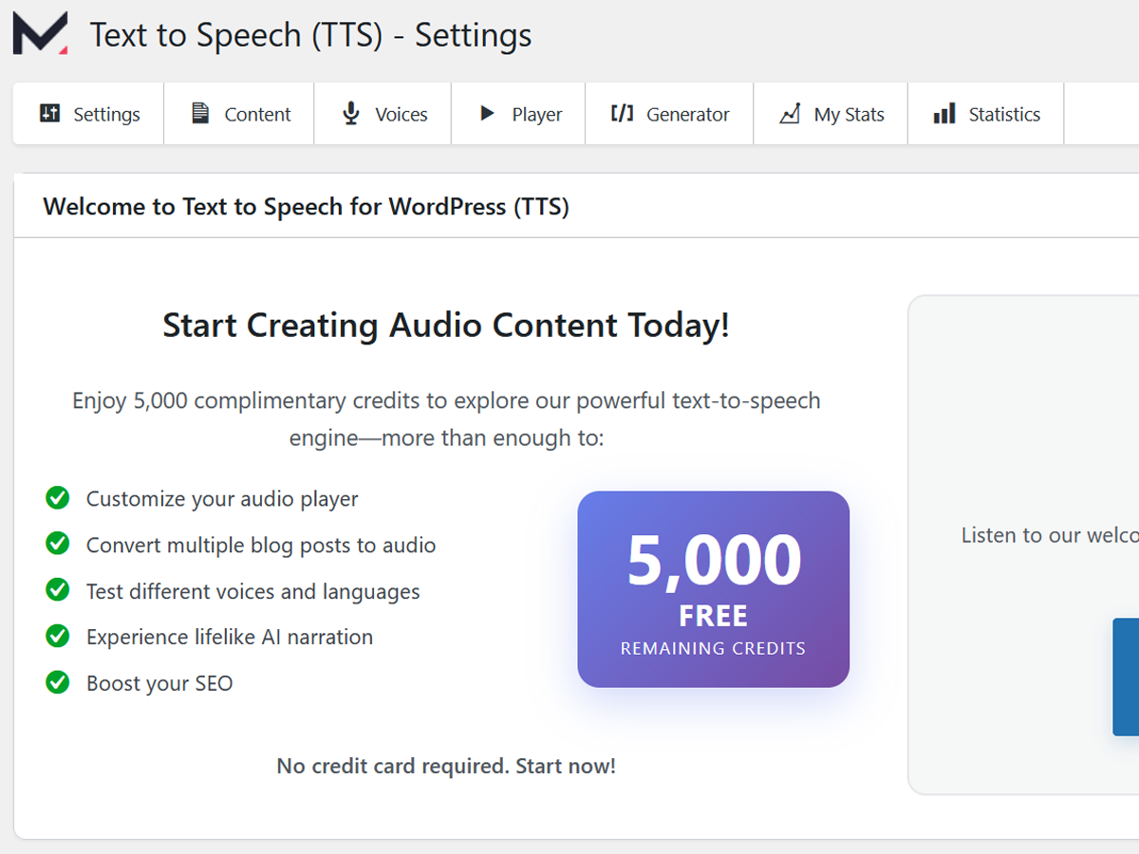Click the blue button in the welcome audio panel

pos(1126,677)
